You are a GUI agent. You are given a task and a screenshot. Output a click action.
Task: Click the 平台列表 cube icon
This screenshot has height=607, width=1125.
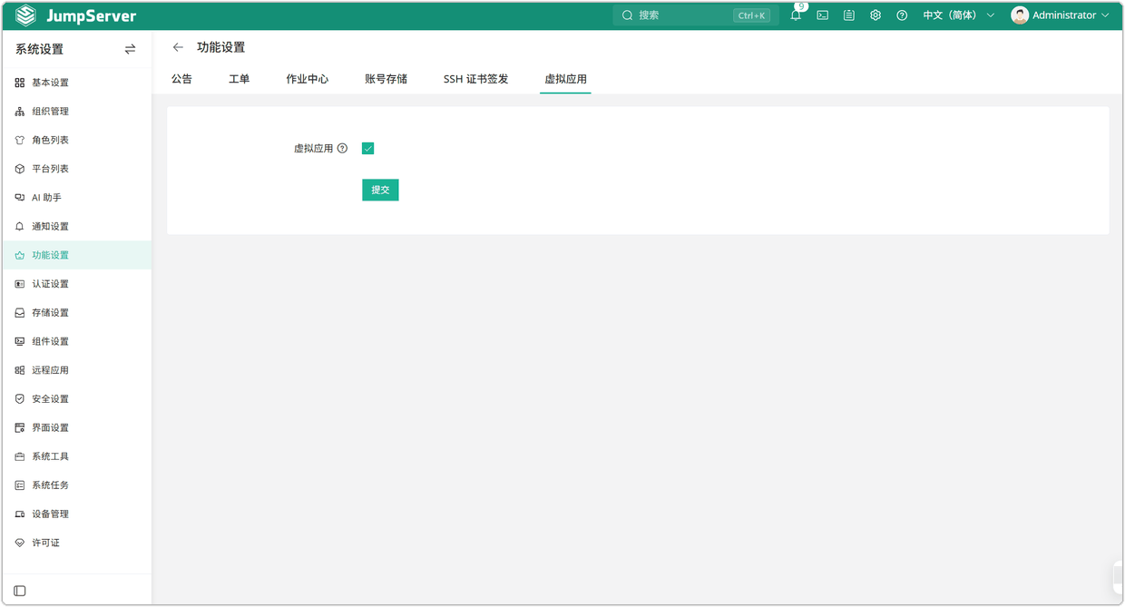[x=20, y=169]
